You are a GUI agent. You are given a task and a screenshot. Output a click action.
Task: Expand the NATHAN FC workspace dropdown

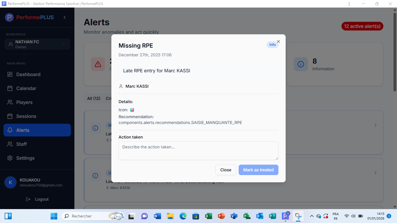pyautogui.click(x=37, y=44)
